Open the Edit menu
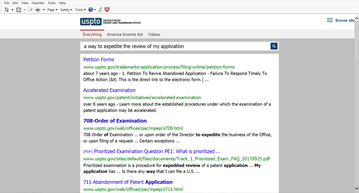This screenshot has height=193, width=359. point(15,3)
